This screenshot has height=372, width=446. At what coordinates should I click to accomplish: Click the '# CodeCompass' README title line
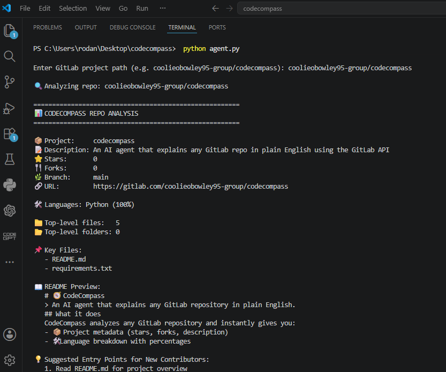[x=74, y=296]
